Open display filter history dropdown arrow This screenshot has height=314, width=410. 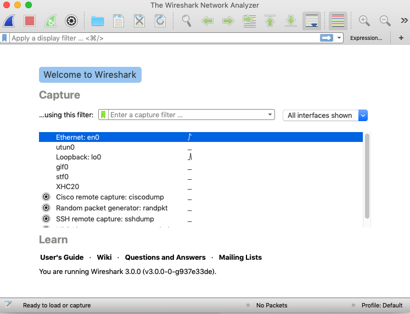[339, 38]
